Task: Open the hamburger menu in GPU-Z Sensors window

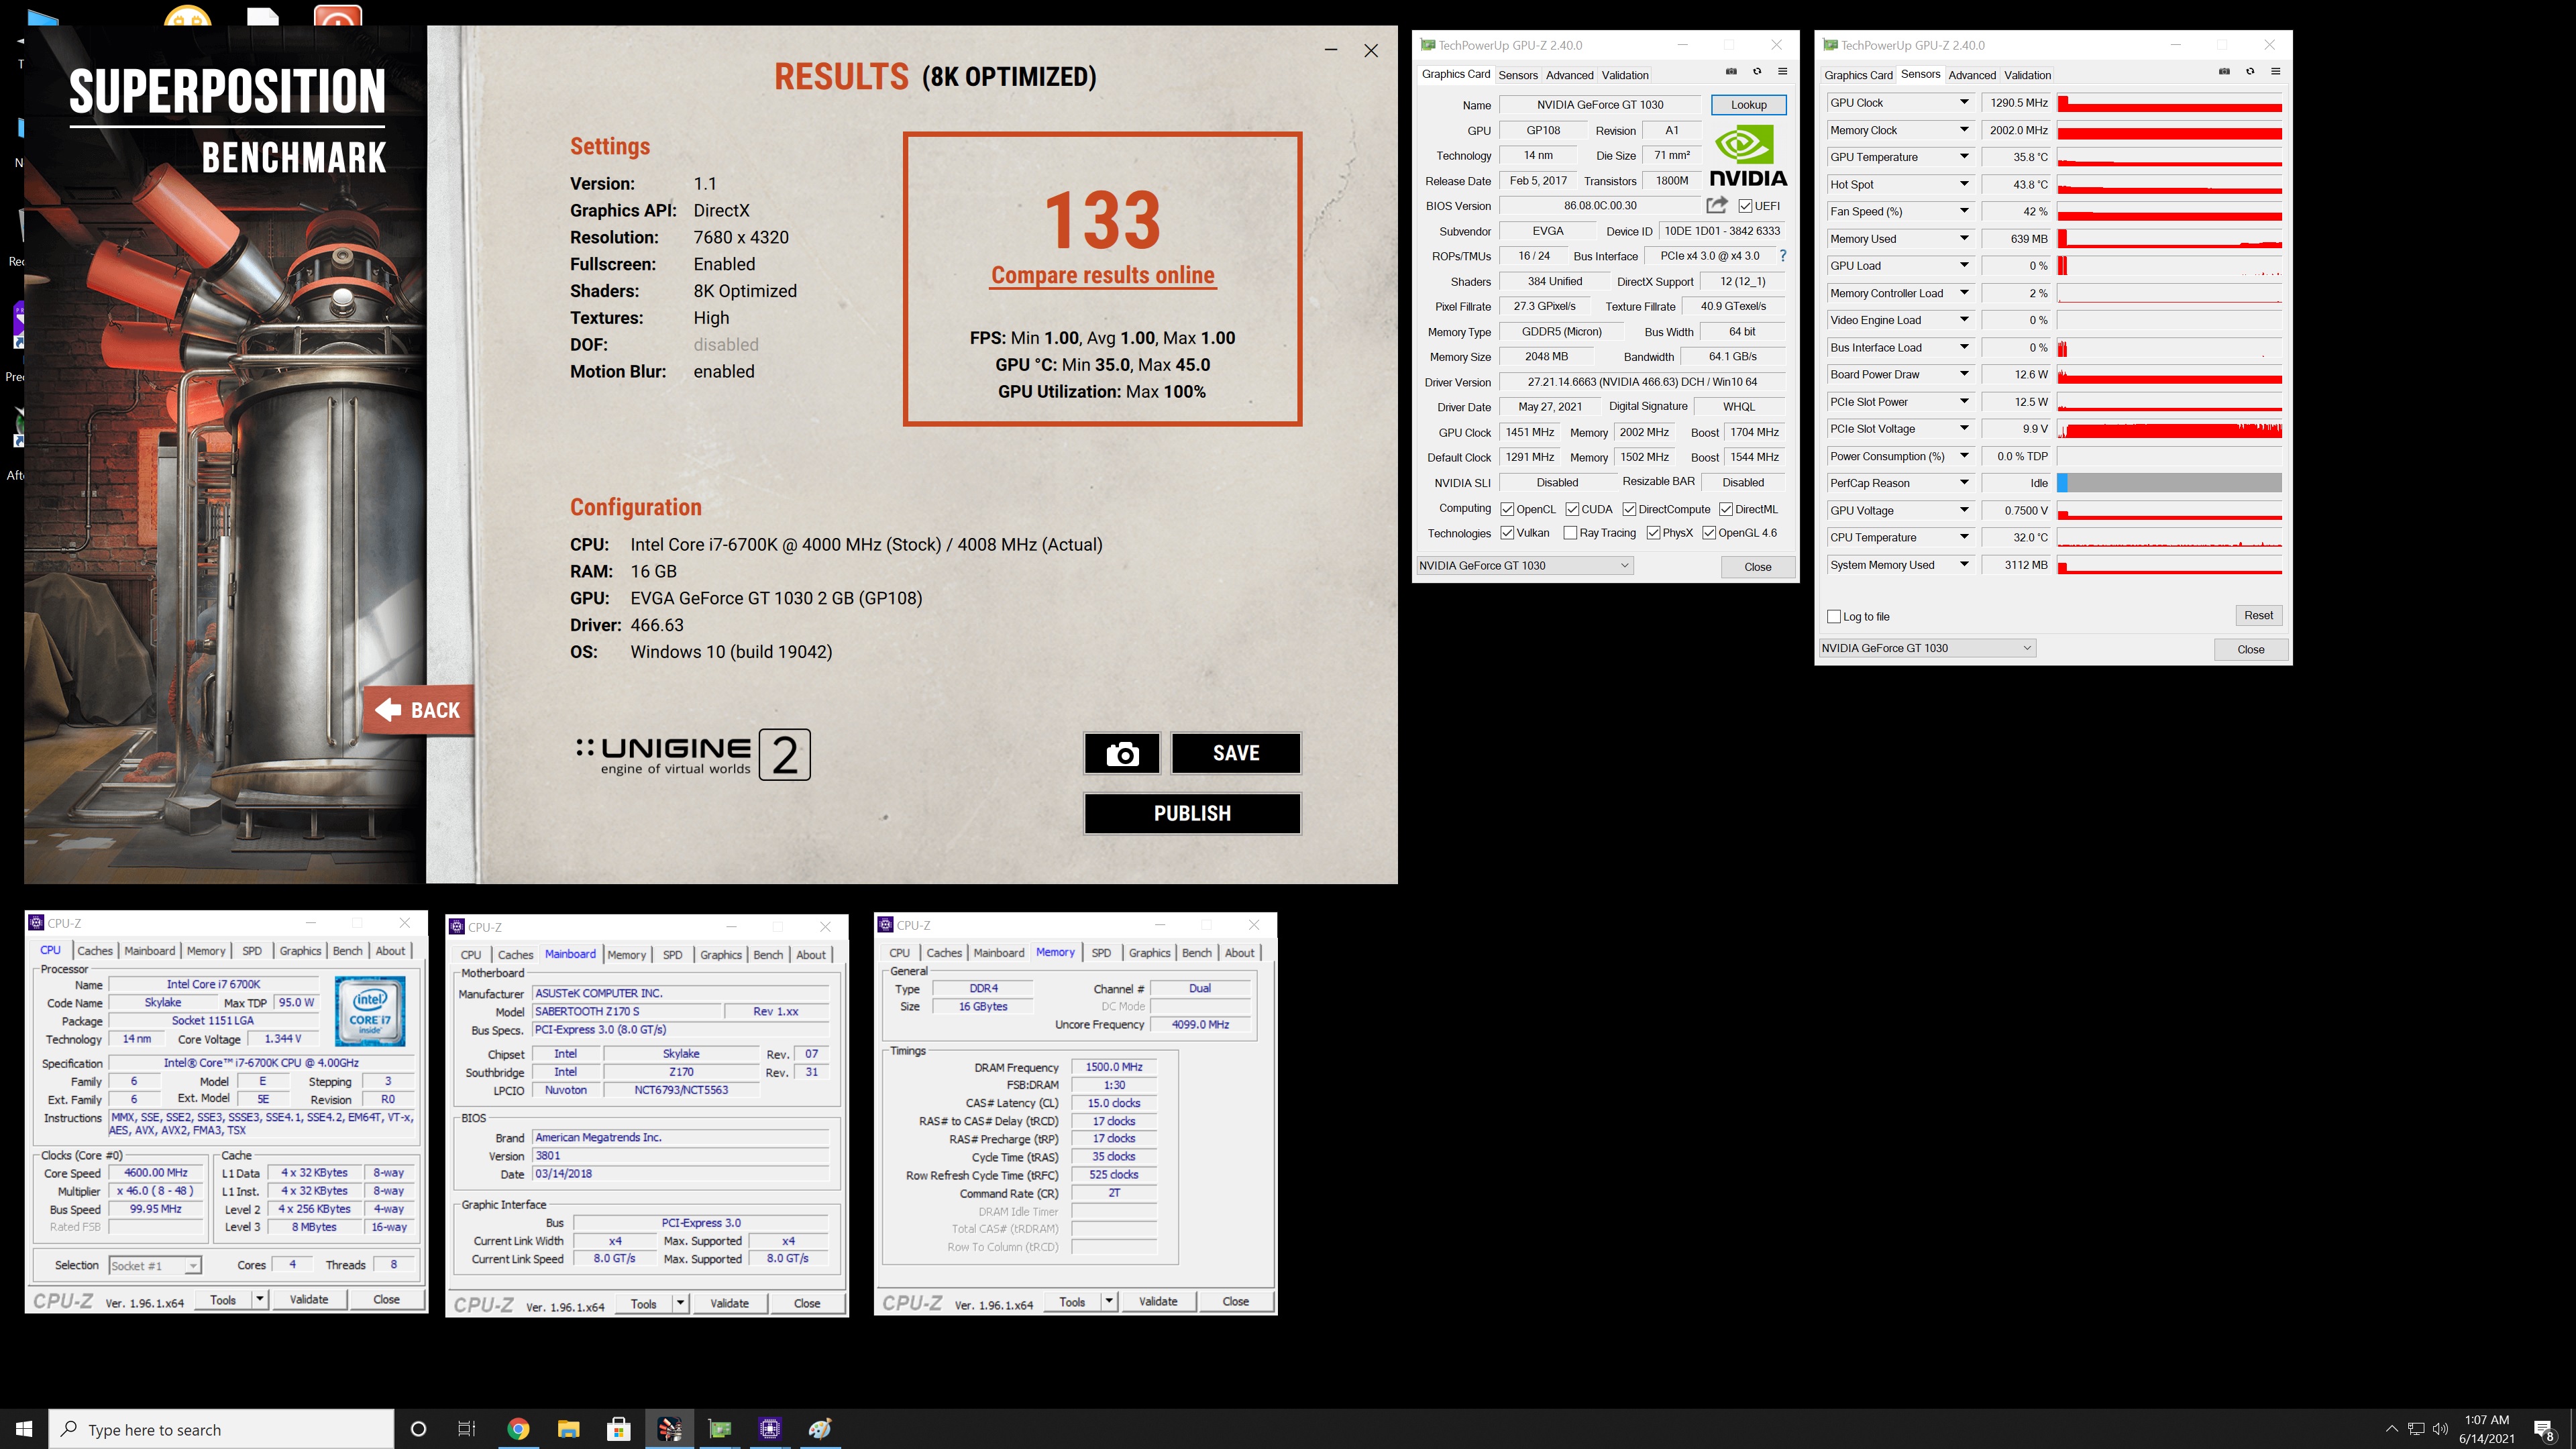Action: 2275,72
